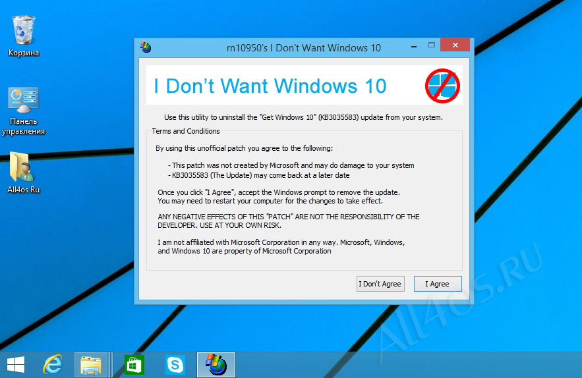Close the I Don't Want Windows 10 window
This screenshot has height=378, width=582.
455,45
